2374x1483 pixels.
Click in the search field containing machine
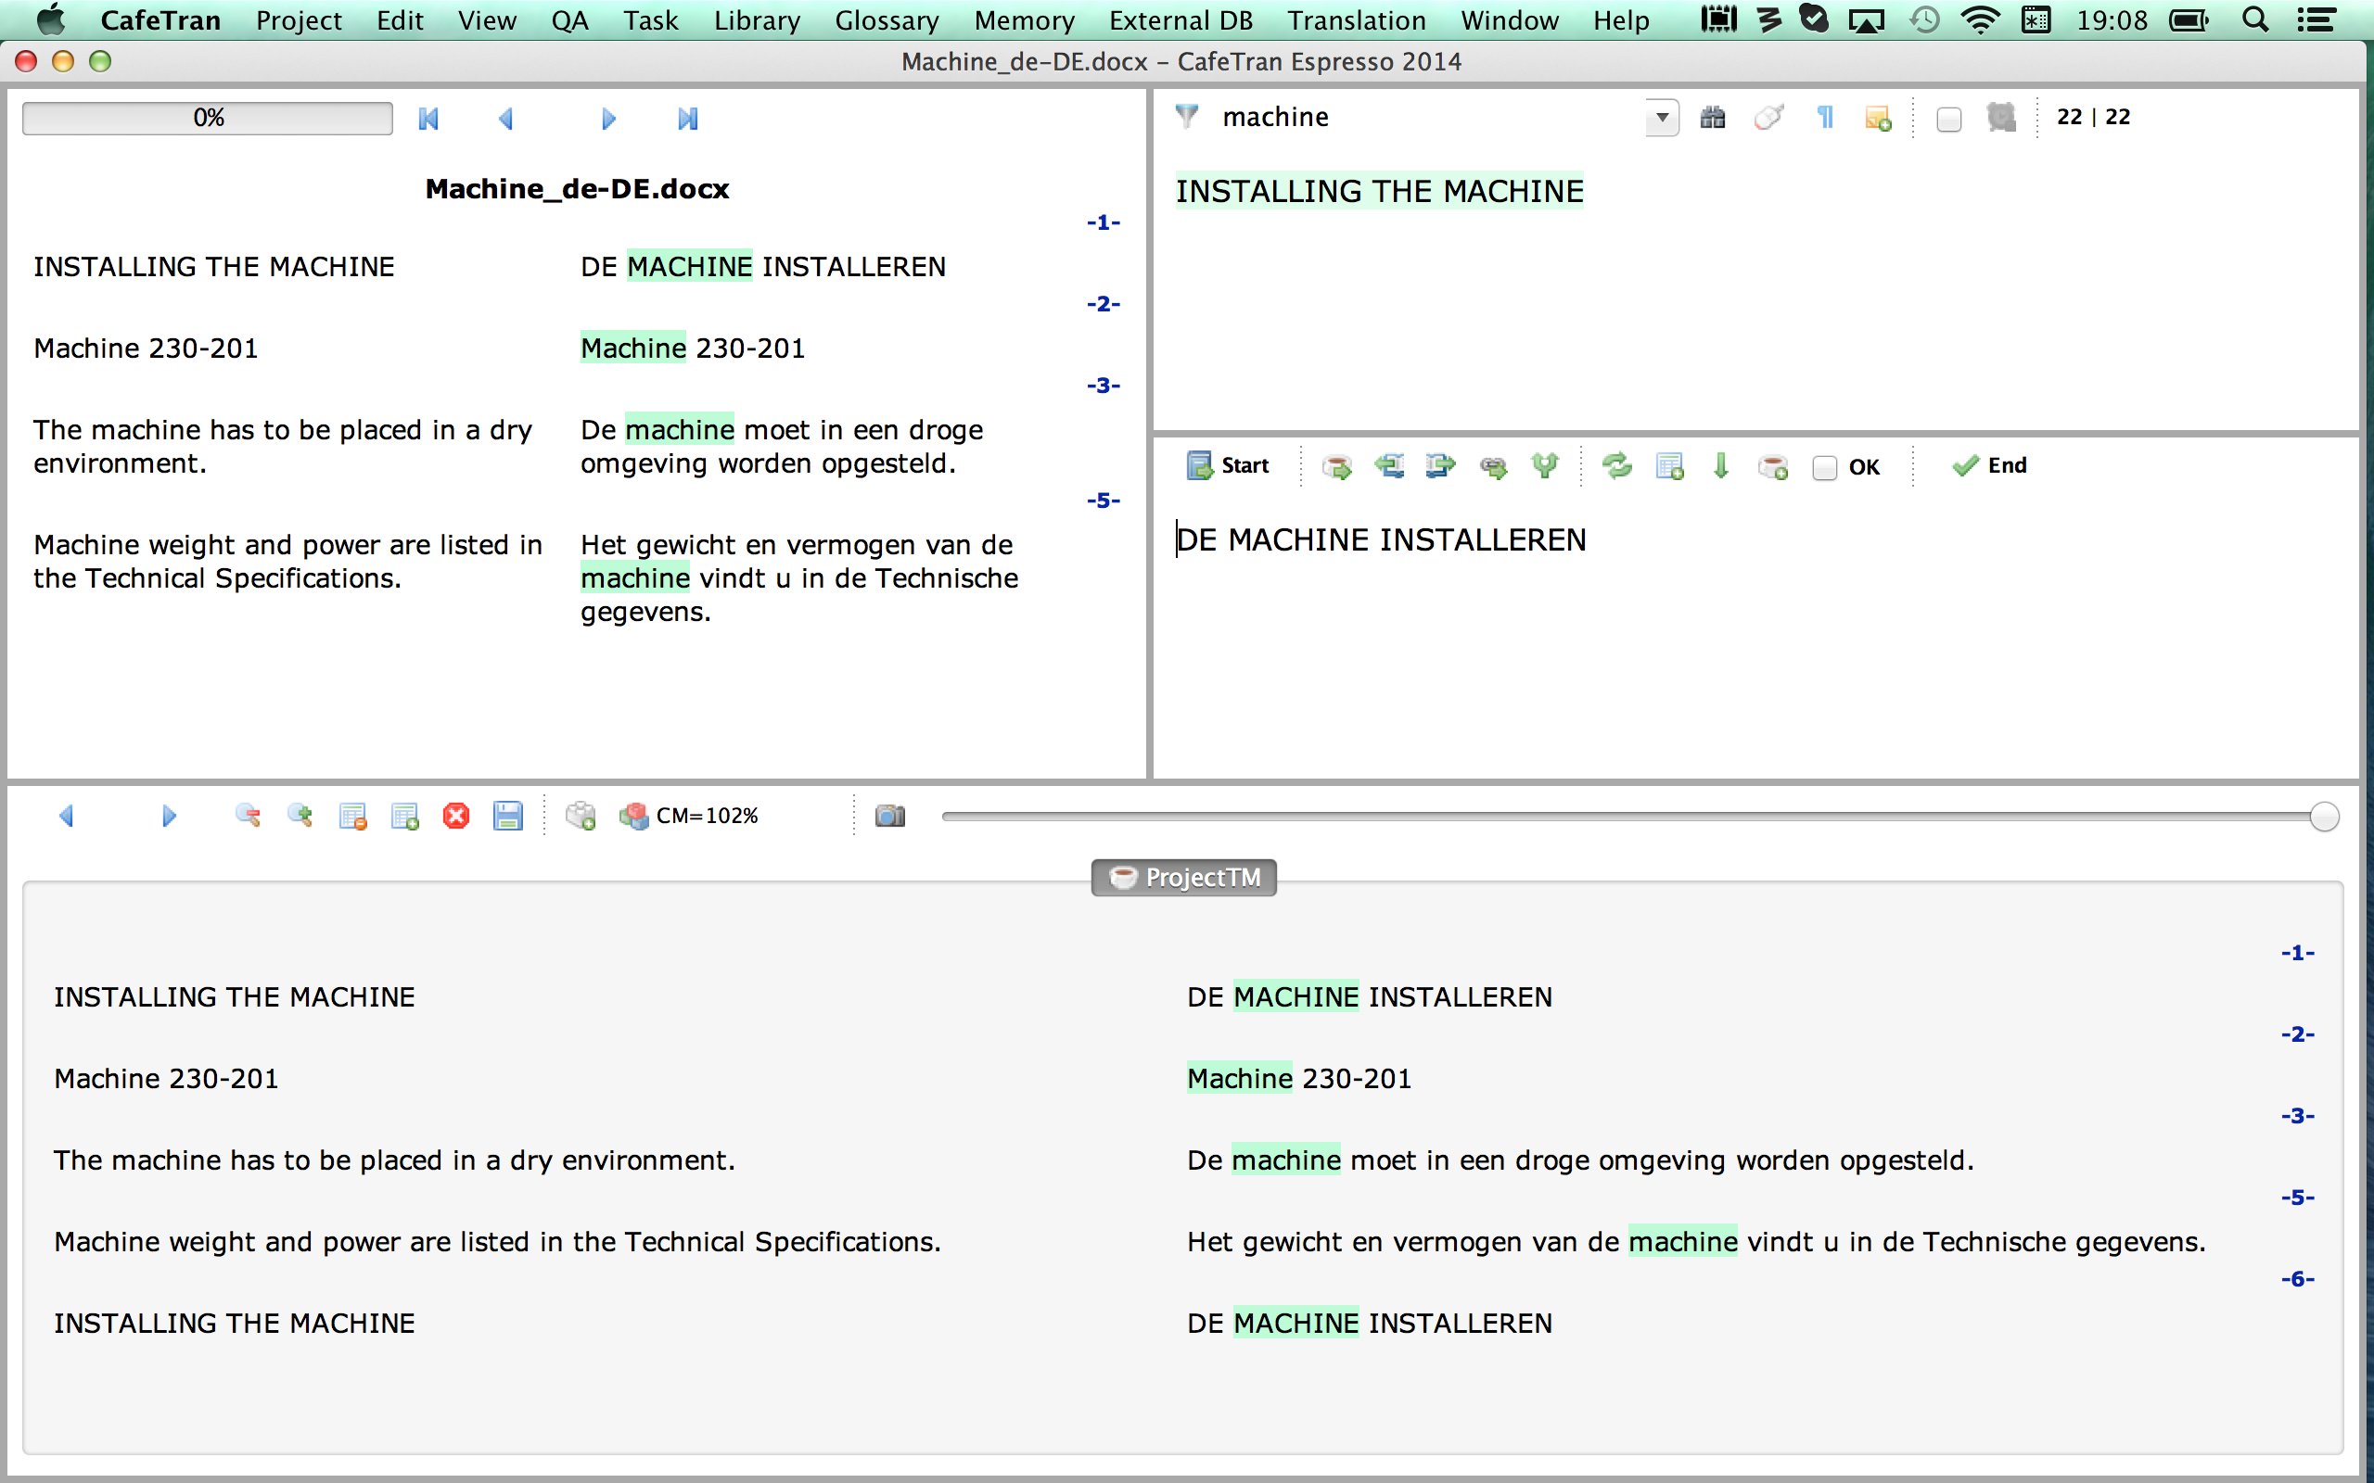tap(1423, 118)
